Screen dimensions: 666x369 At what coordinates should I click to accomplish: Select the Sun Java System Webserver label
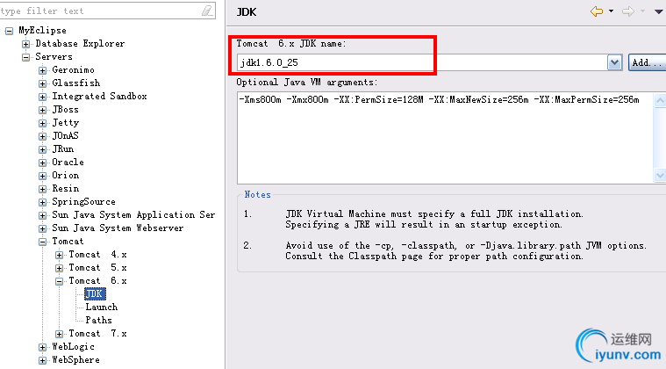coord(118,228)
